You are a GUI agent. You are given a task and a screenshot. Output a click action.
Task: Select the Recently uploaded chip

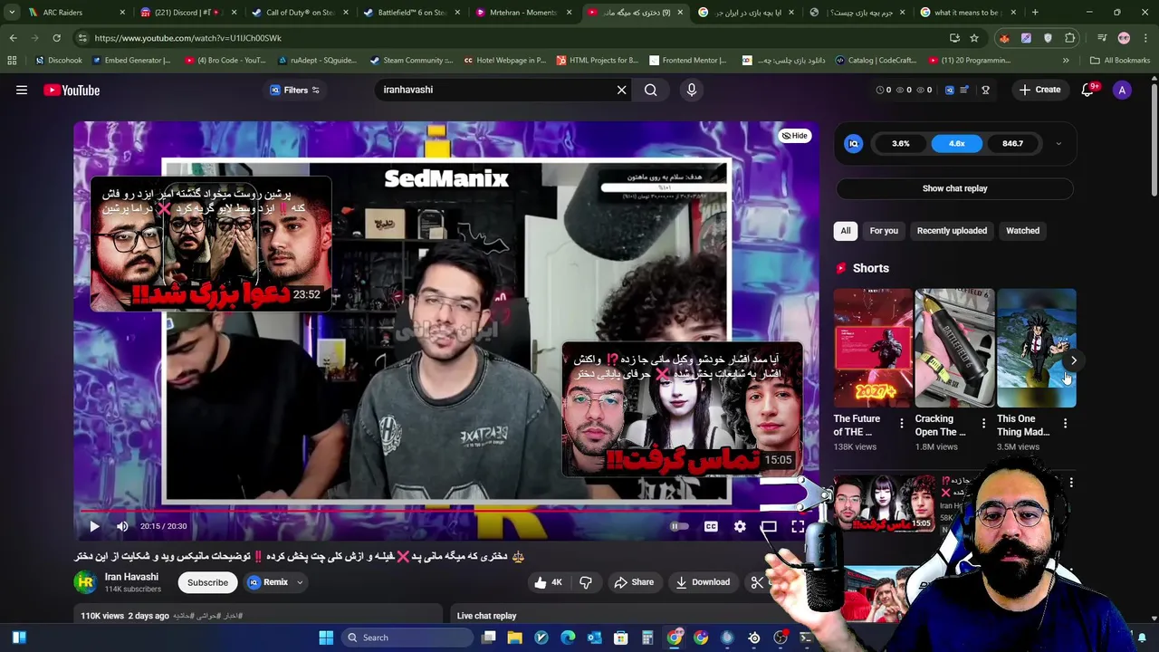pyautogui.click(x=952, y=231)
